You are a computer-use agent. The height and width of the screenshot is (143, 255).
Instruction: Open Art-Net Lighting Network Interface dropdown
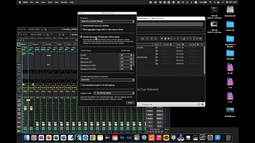pos(107,80)
